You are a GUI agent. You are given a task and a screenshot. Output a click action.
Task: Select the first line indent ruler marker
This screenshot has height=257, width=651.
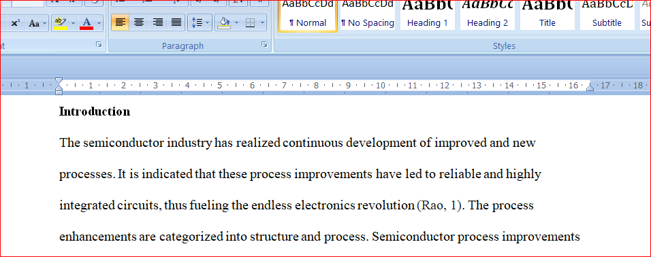click(59, 80)
